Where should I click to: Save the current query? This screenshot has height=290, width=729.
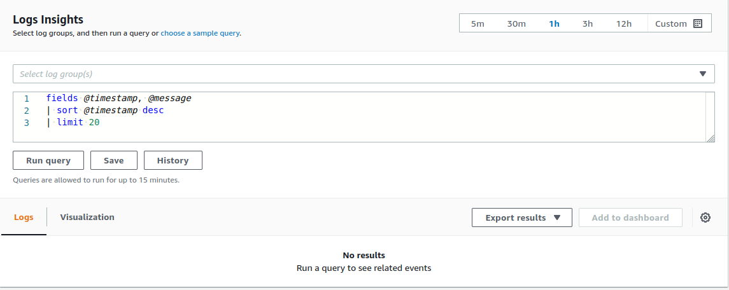(114, 160)
